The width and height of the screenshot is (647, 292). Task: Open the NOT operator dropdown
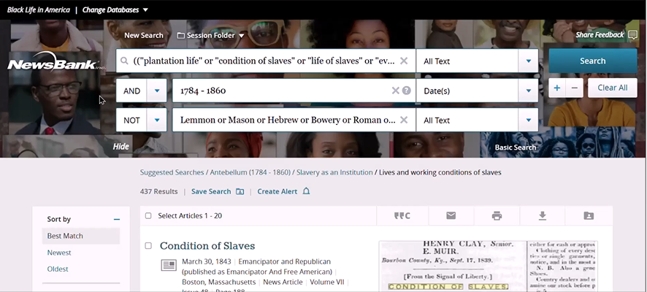(157, 120)
